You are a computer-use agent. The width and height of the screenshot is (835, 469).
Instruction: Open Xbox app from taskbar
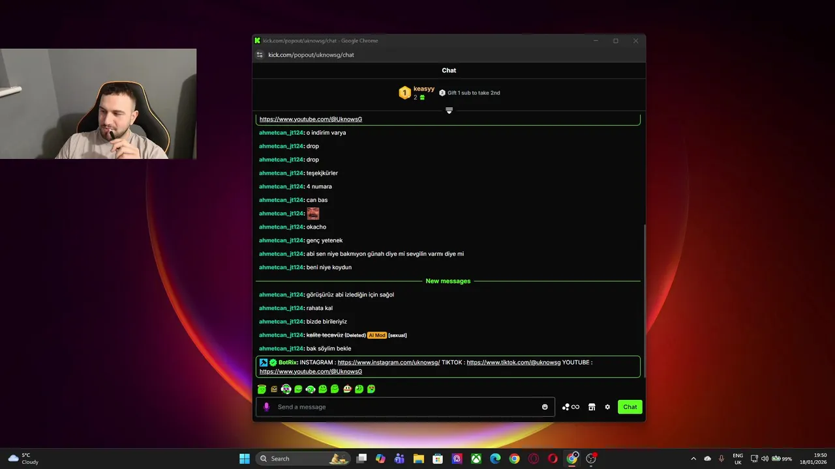(x=476, y=459)
